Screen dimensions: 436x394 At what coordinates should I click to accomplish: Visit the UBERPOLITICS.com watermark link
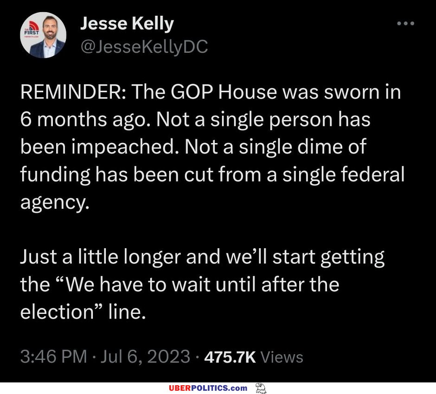pos(208,388)
